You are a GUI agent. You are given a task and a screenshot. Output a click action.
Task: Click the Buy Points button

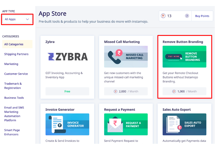tap(202, 16)
